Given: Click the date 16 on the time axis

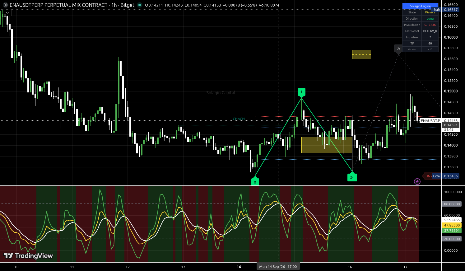Looking at the screenshot, I should click(350, 267).
